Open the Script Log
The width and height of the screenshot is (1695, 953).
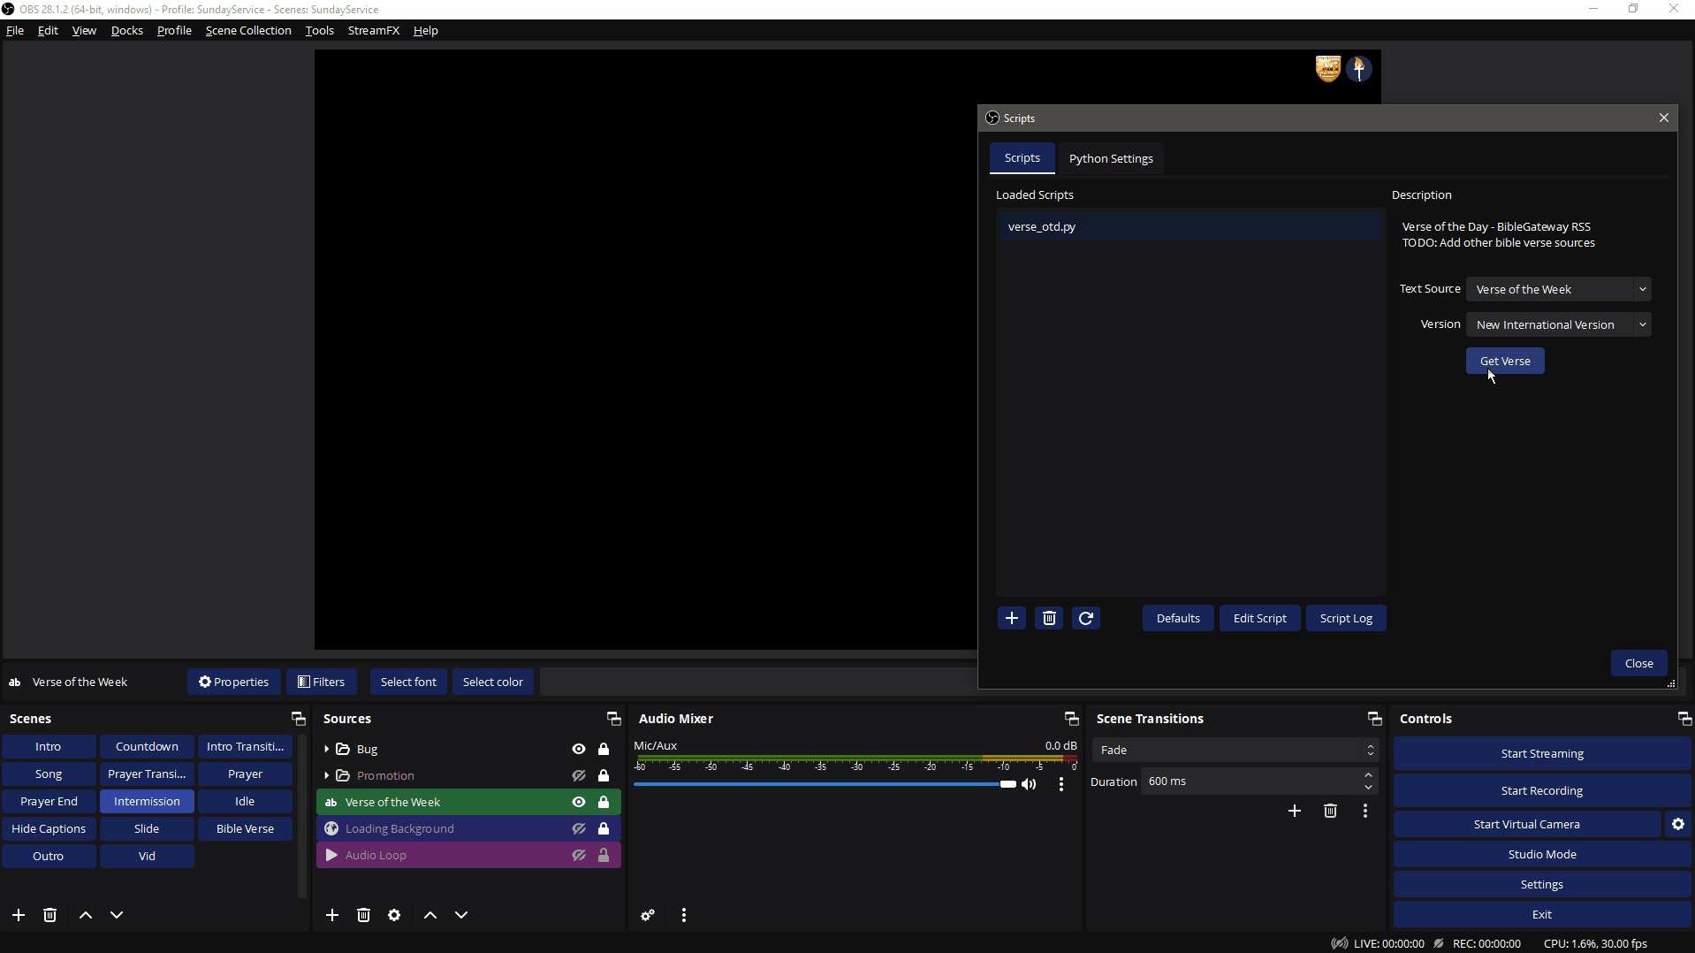click(1346, 618)
